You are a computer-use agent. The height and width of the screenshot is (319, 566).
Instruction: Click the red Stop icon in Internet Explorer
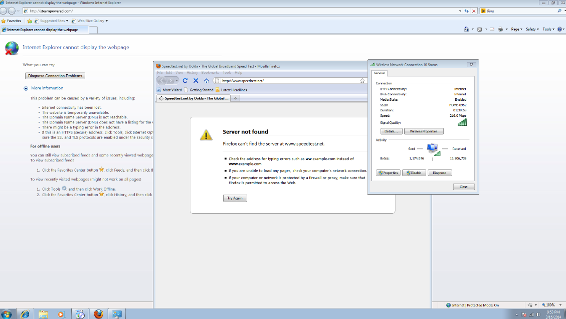474,11
